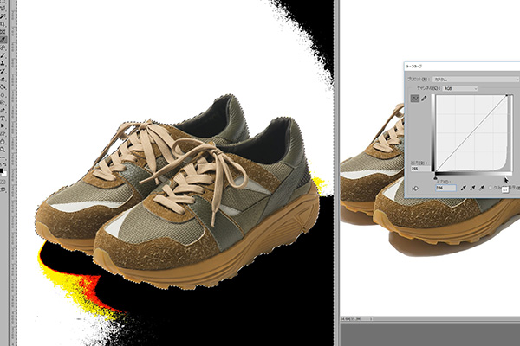Select the Zoom tool
The width and height of the screenshot is (520, 346).
click(x=3, y=150)
